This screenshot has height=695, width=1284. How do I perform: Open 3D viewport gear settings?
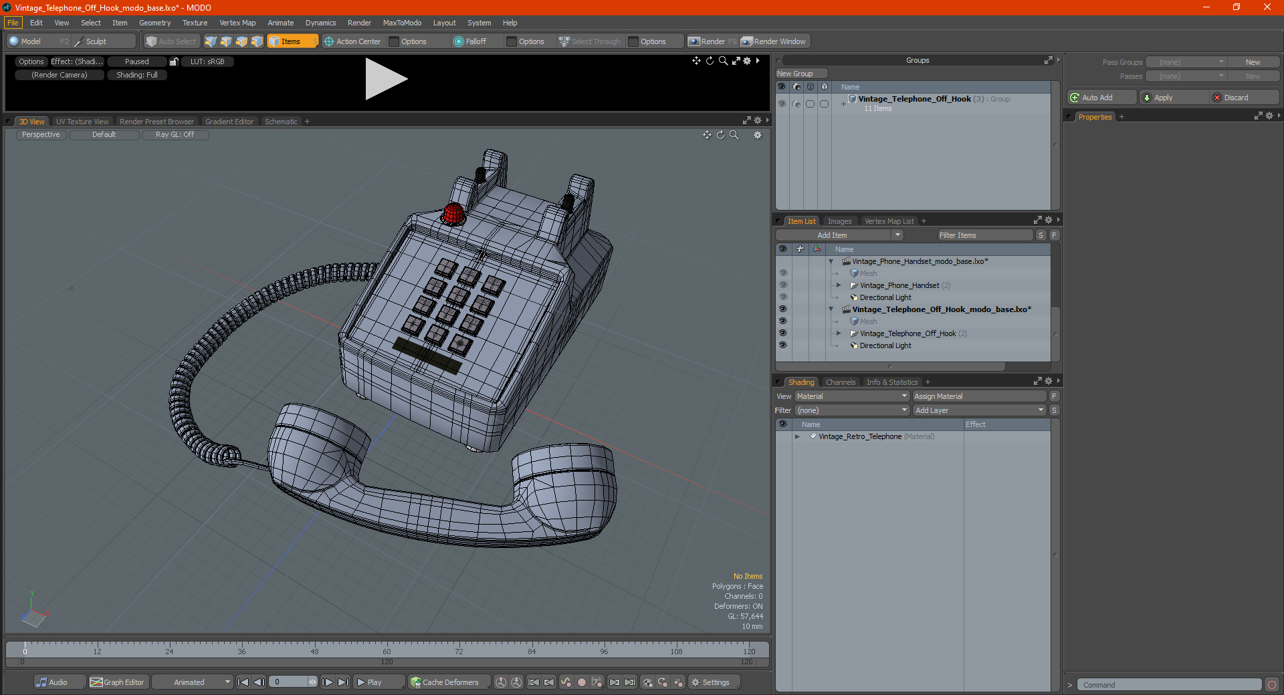(x=758, y=135)
